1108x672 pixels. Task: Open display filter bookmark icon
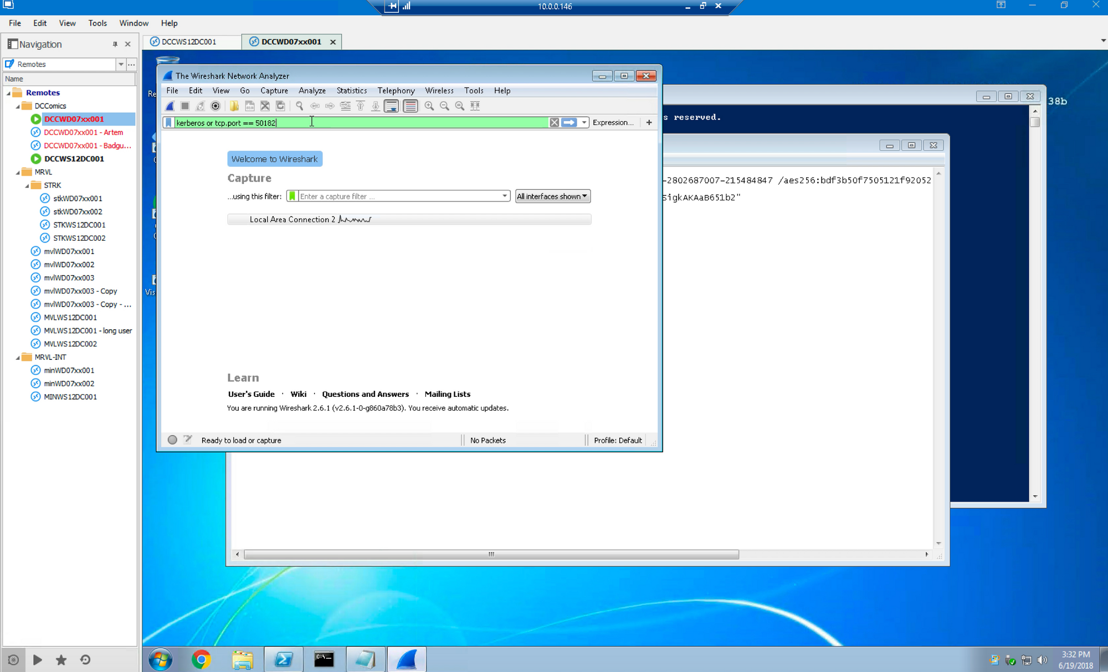[168, 122]
